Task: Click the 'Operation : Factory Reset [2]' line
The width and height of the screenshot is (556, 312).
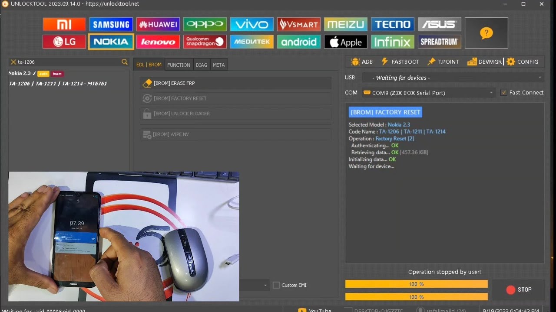Action: coord(381,139)
